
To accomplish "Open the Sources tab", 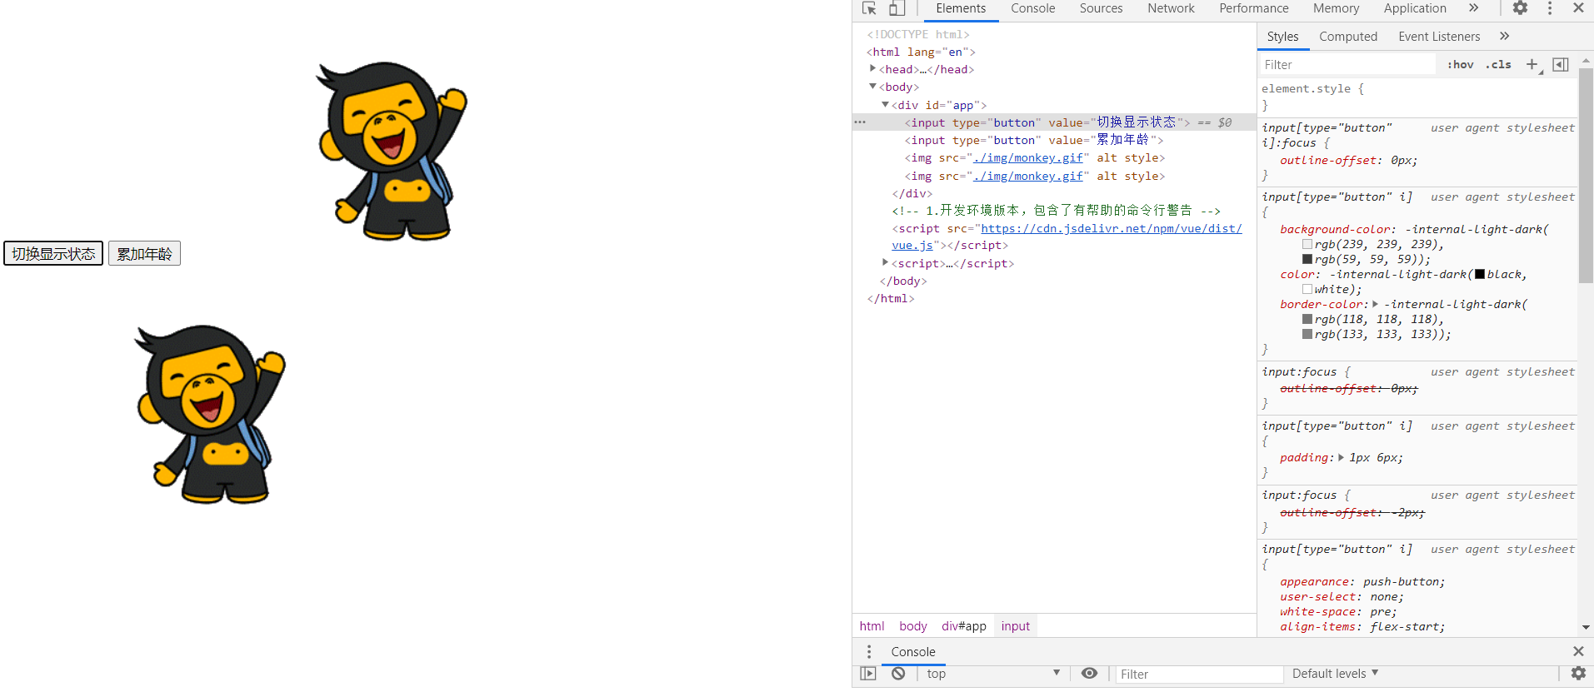I will pyautogui.click(x=1101, y=8).
